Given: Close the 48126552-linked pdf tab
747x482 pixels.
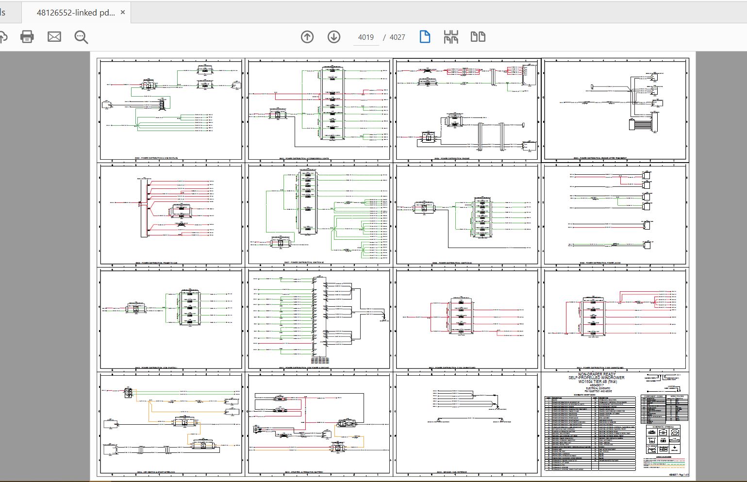Looking at the screenshot, I should point(123,13).
